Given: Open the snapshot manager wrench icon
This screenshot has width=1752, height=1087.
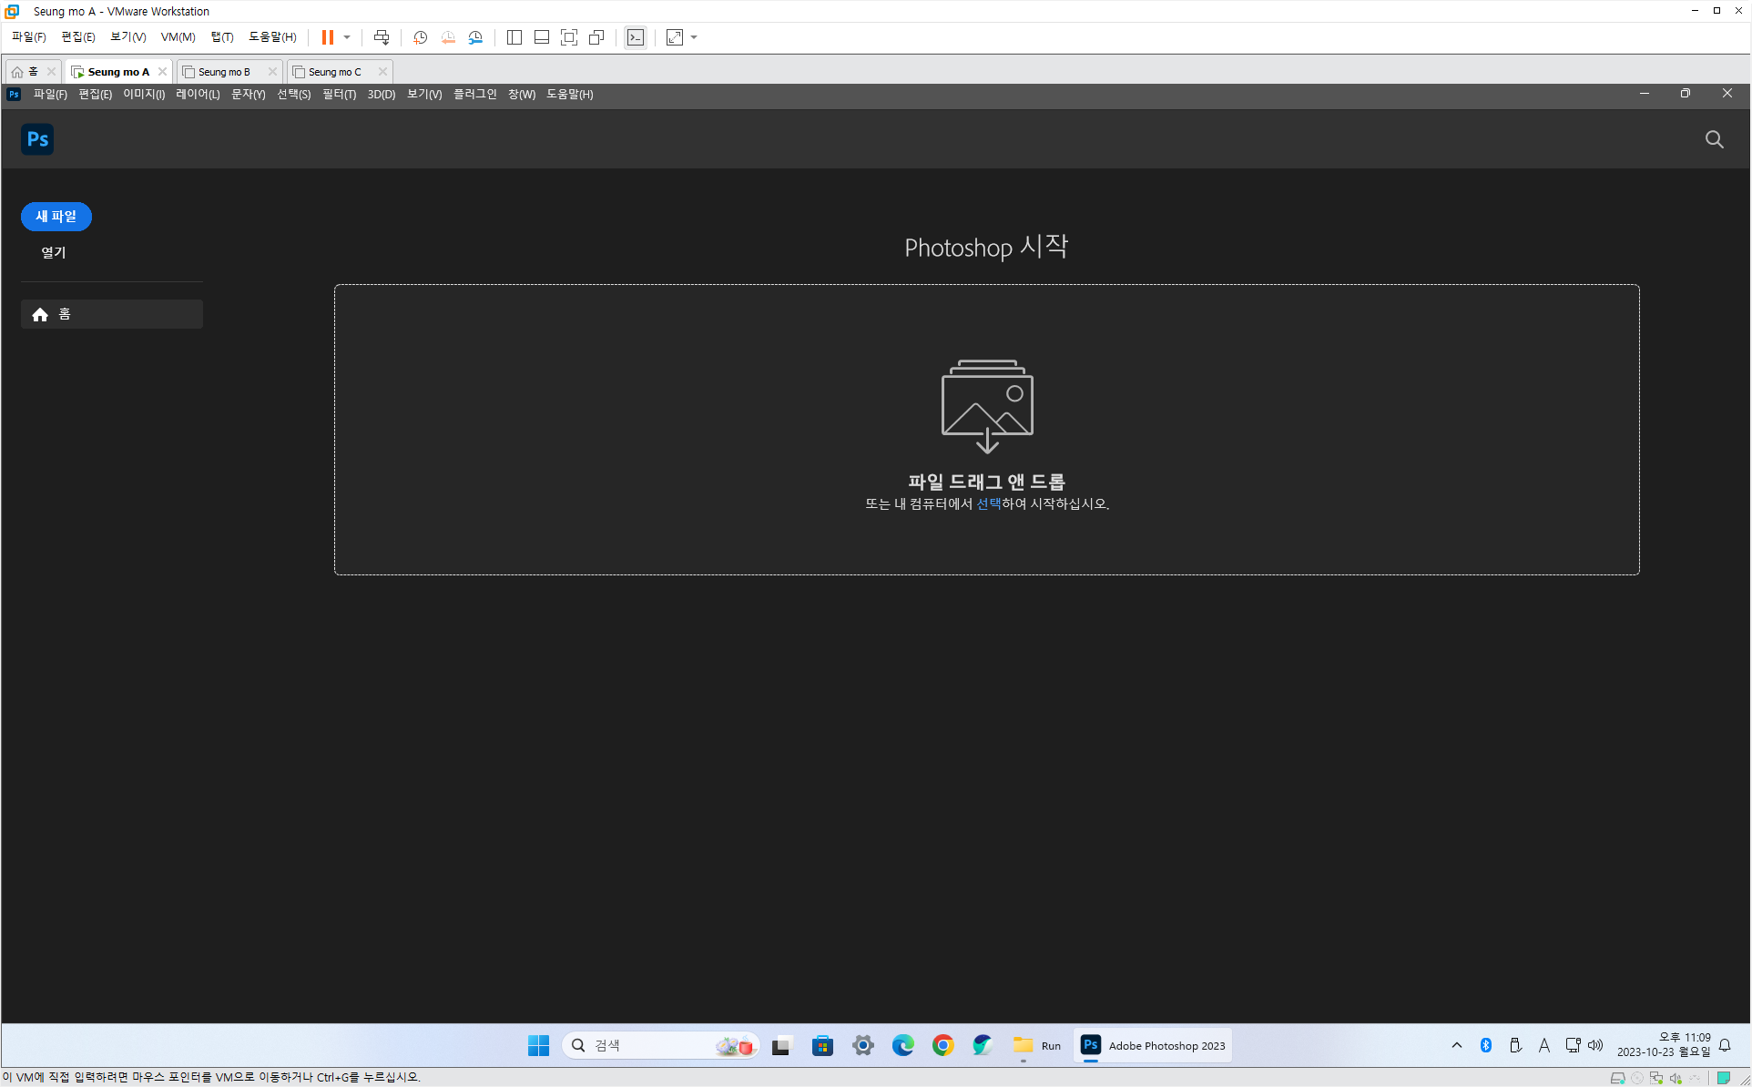Looking at the screenshot, I should point(475,37).
